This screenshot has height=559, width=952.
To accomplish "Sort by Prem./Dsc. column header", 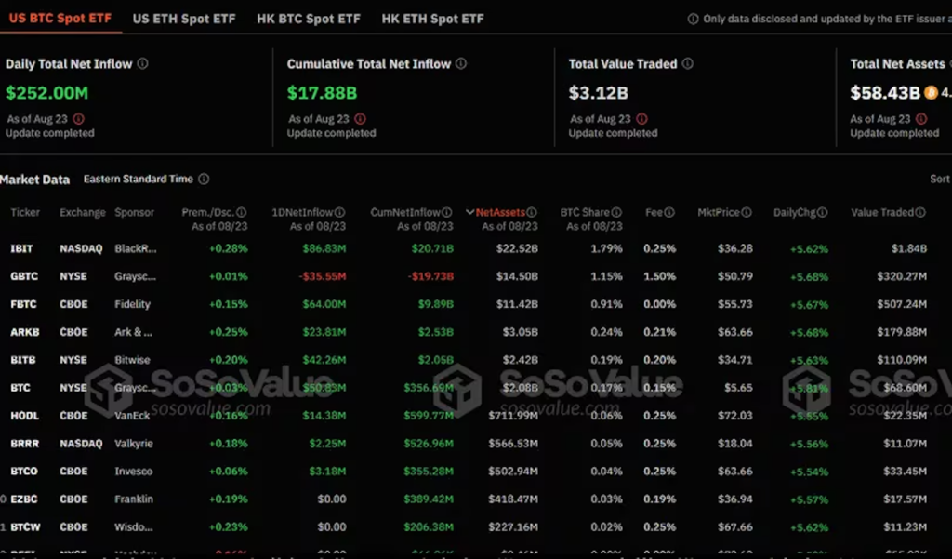I will click(x=207, y=212).
